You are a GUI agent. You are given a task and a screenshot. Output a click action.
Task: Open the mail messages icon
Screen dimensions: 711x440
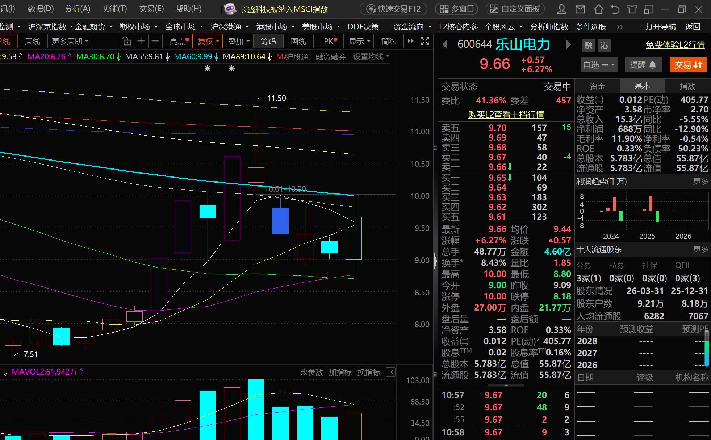[x=580, y=9]
